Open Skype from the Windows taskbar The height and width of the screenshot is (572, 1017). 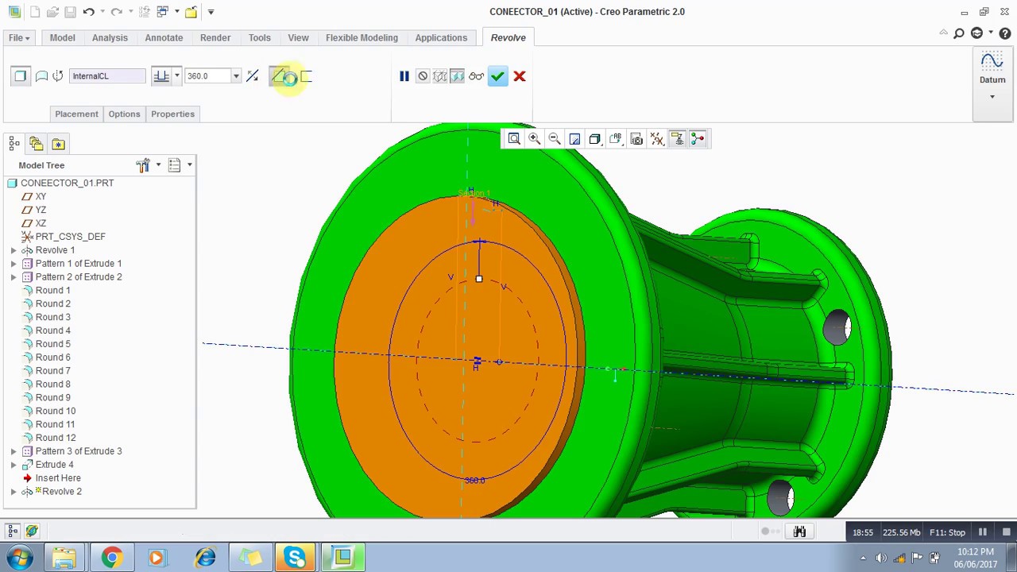[x=296, y=558]
